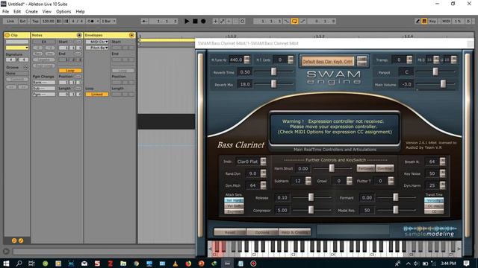Image resolution: width=478 pixels, height=268 pixels.
Task: Open the Edit menu
Action: point(17,12)
